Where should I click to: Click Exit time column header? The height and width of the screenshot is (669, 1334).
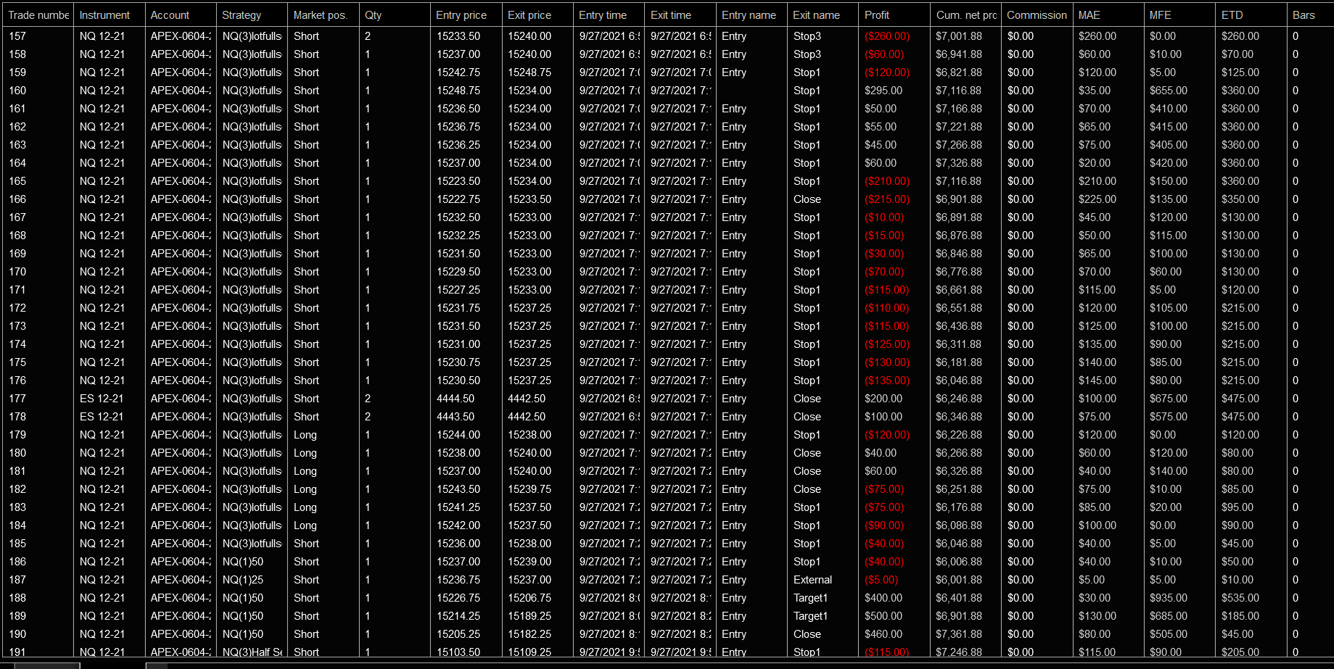click(x=680, y=15)
